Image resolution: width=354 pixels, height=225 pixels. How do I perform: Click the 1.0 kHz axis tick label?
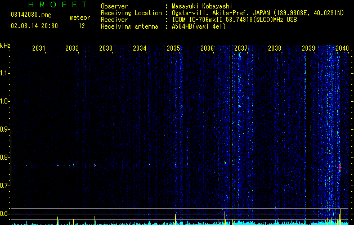tap(5, 101)
